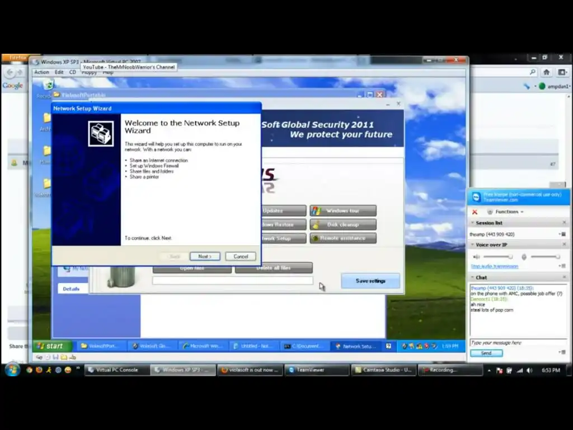Click the browser bookmarks icon
This screenshot has width=573, height=430.
pos(562,72)
